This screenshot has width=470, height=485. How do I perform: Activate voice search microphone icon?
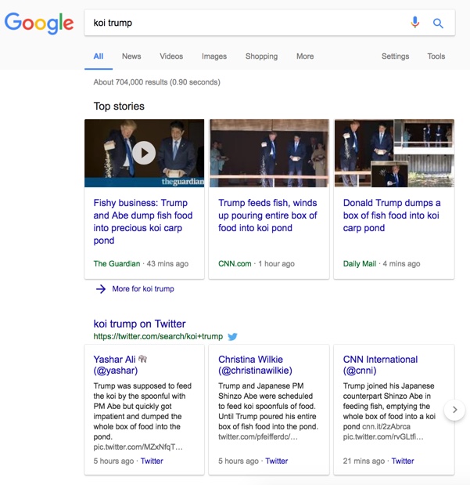click(415, 23)
